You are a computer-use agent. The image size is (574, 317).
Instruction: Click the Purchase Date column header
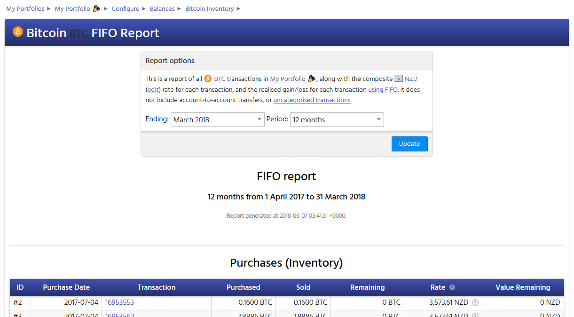point(66,287)
